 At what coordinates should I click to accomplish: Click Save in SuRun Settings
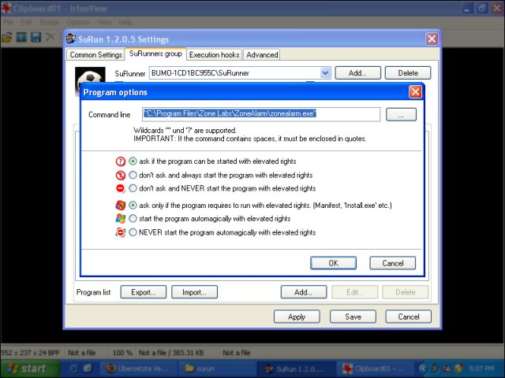click(x=353, y=317)
